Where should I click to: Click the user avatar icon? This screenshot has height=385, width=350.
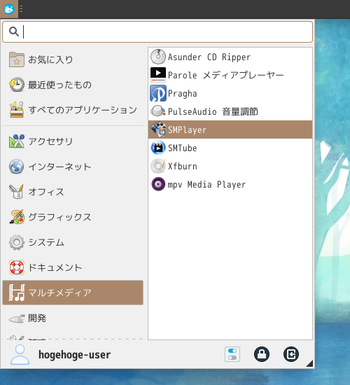(x=20, y=354)
